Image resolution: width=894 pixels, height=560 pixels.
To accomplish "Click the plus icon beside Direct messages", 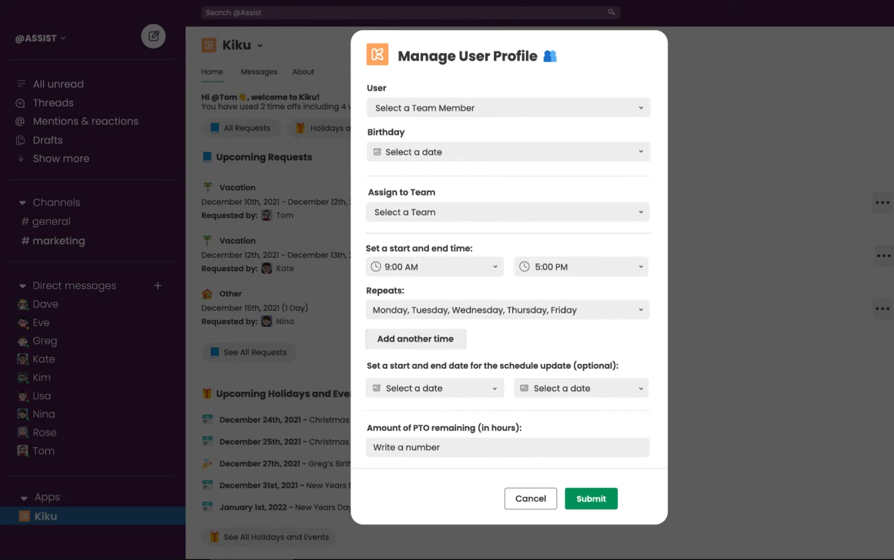I will pos(158,286).
